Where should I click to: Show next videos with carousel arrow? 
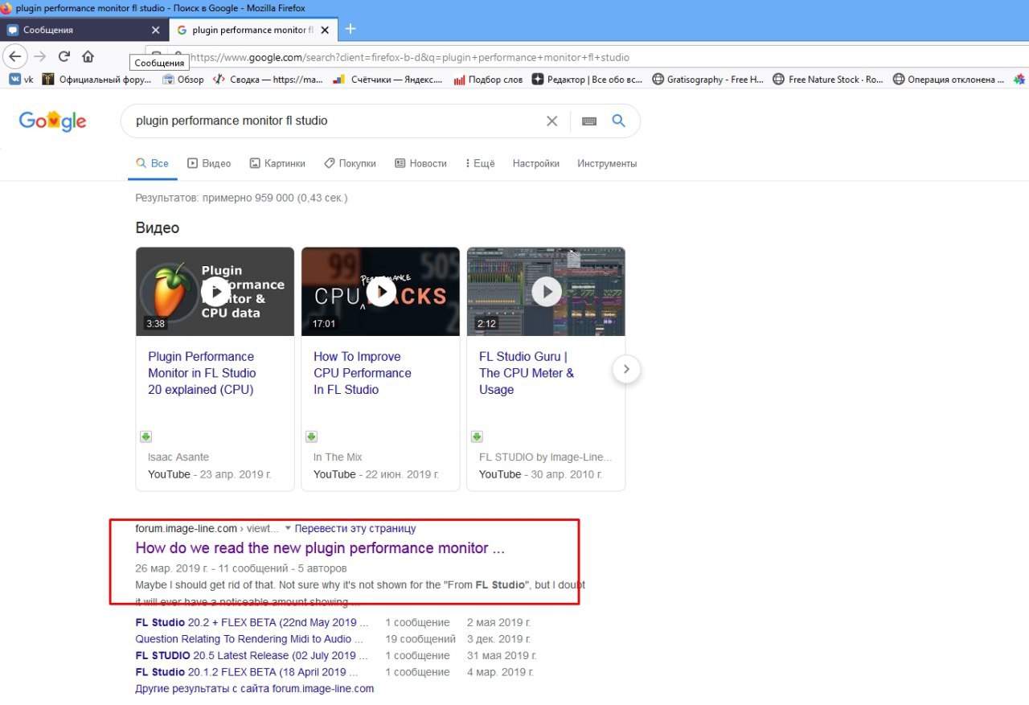[626, 370]
